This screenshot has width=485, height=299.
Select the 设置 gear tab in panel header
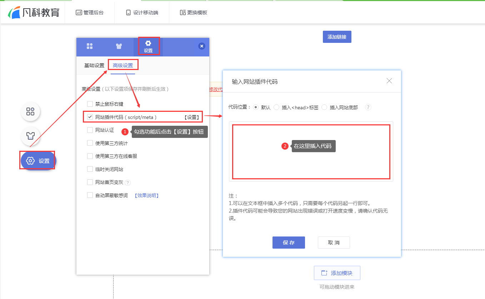click(x=148, y=46)
